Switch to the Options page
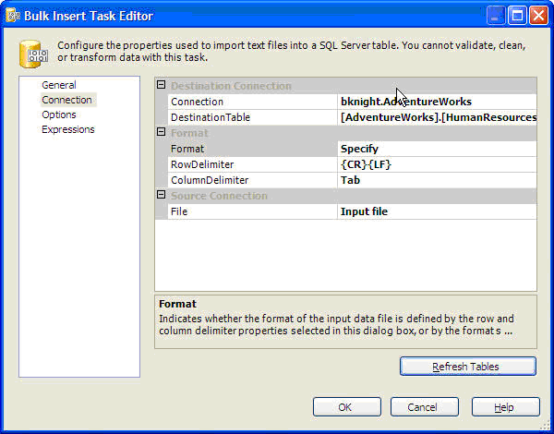Screen dimensions: 554x434 pos(59,115)
